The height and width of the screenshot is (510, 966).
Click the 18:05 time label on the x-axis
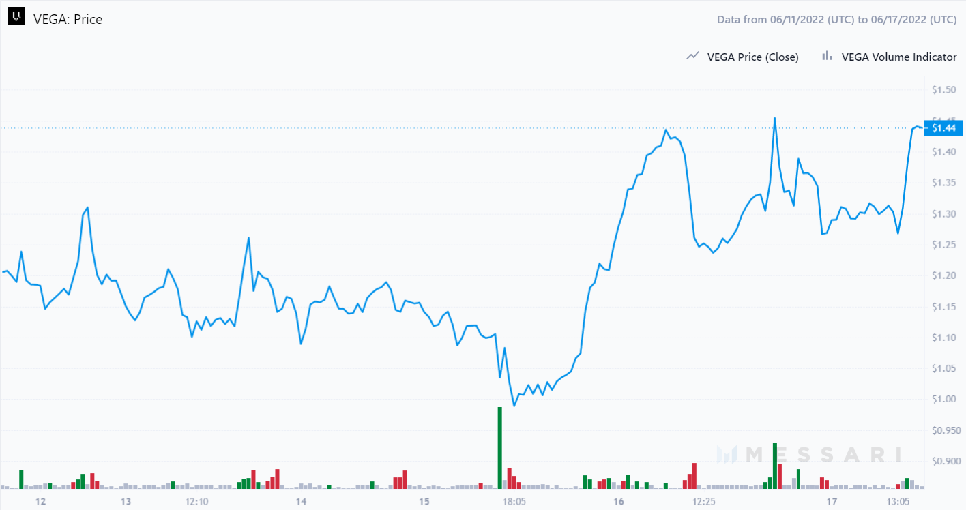514,502
